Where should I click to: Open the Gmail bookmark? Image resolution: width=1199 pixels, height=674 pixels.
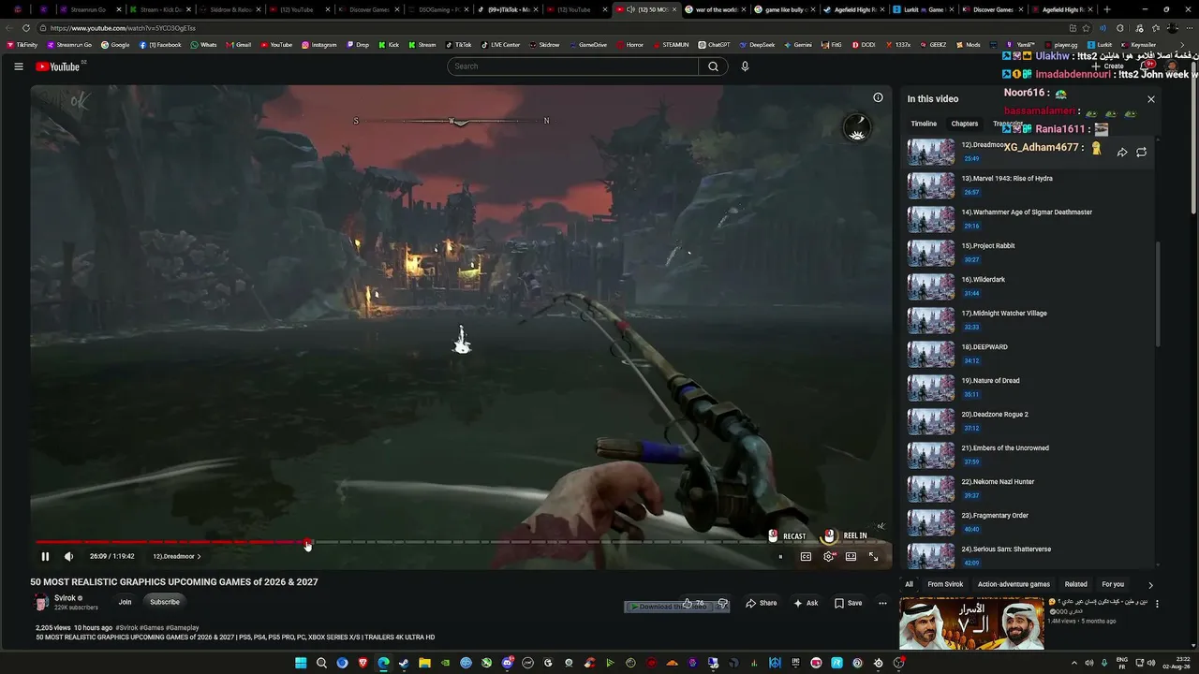point(238,45)
